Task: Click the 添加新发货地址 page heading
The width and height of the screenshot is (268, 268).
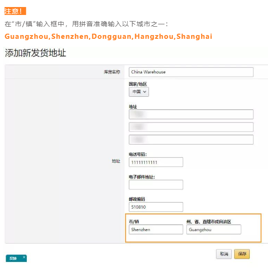Action: coord(36,53)
